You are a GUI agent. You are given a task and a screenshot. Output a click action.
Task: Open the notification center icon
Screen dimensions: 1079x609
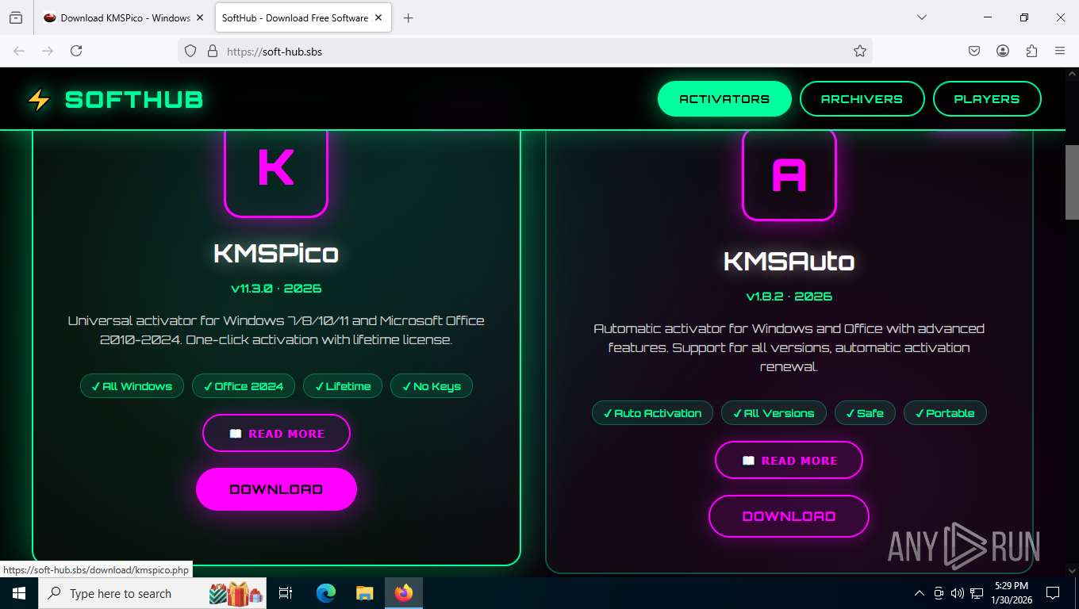point(1053,593)
